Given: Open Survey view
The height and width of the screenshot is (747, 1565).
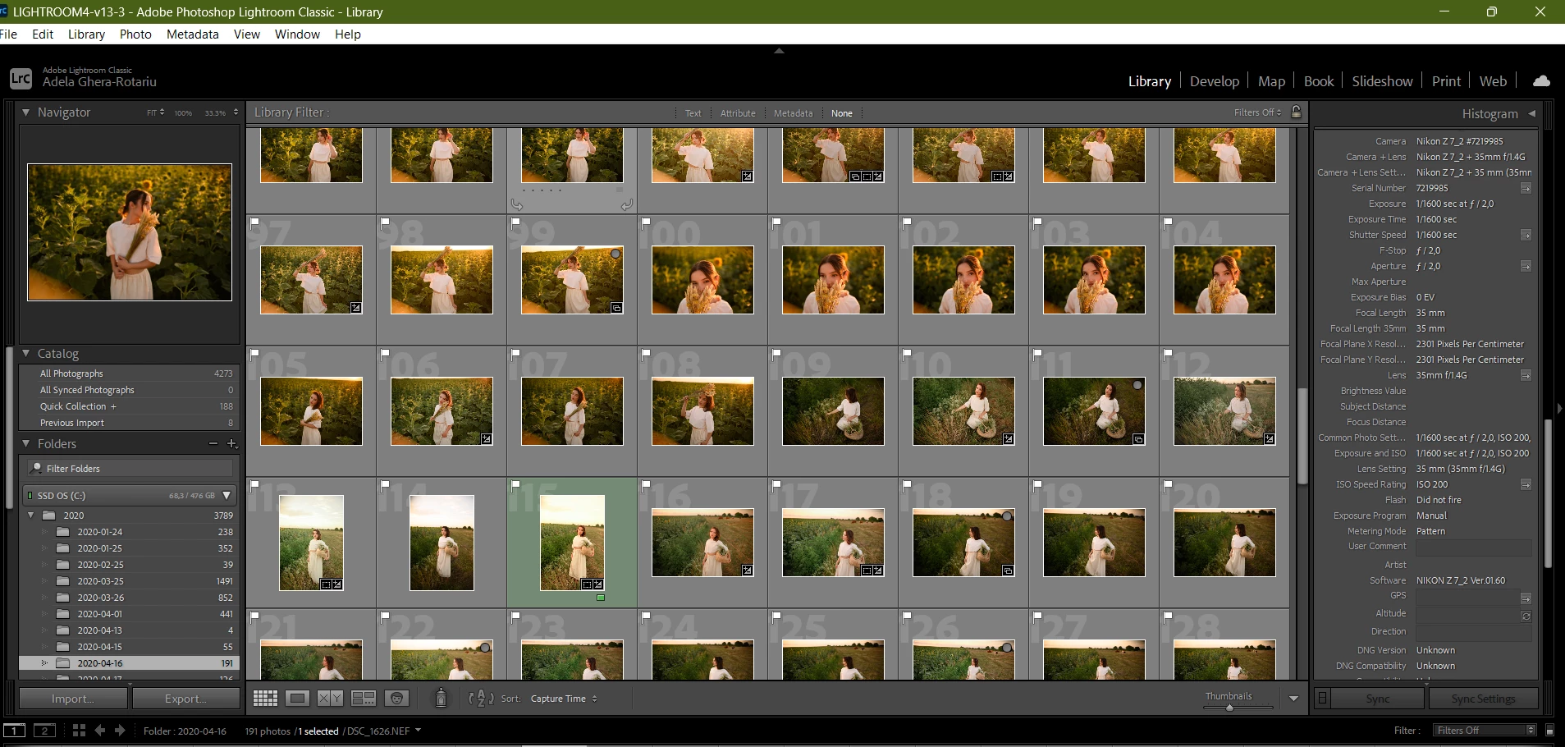Looking at the screenshot, I should coord(364,699).
